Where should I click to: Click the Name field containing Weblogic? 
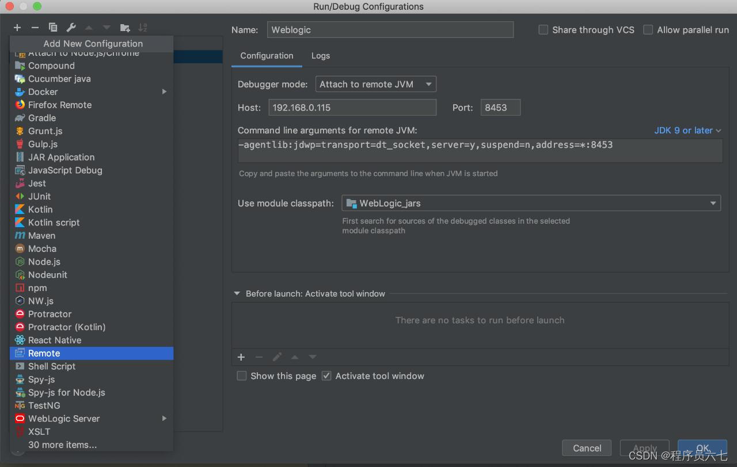click(390, 30)
